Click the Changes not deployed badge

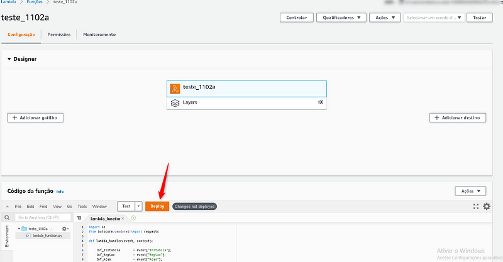194,207
